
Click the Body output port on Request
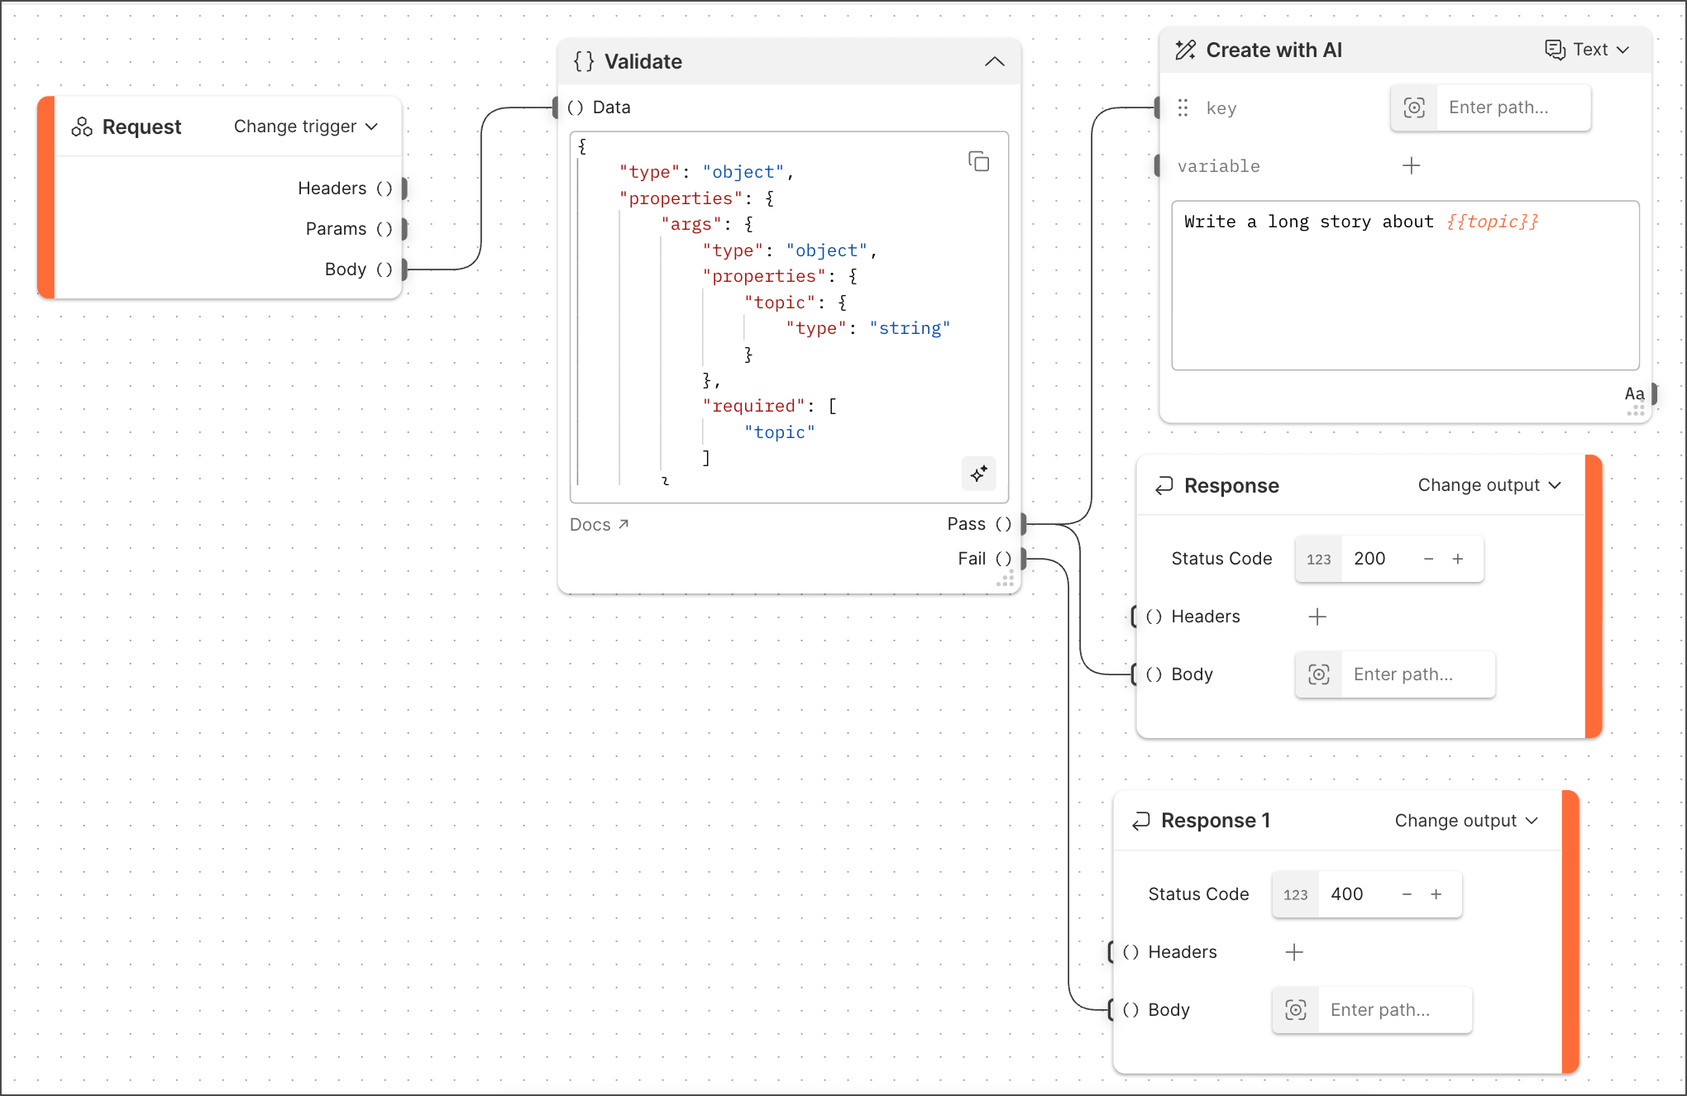(x=403, y=269)
